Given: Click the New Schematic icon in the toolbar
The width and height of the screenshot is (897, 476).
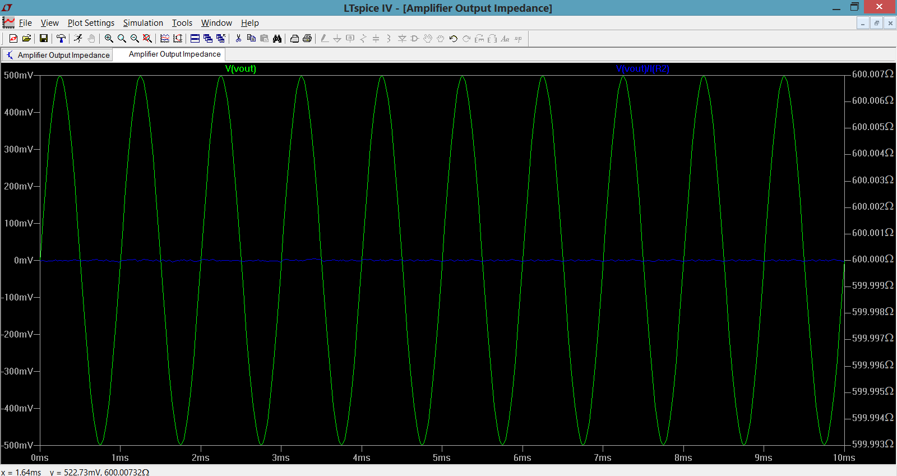Looking at the screenshot, I should (x=13, y=38).
